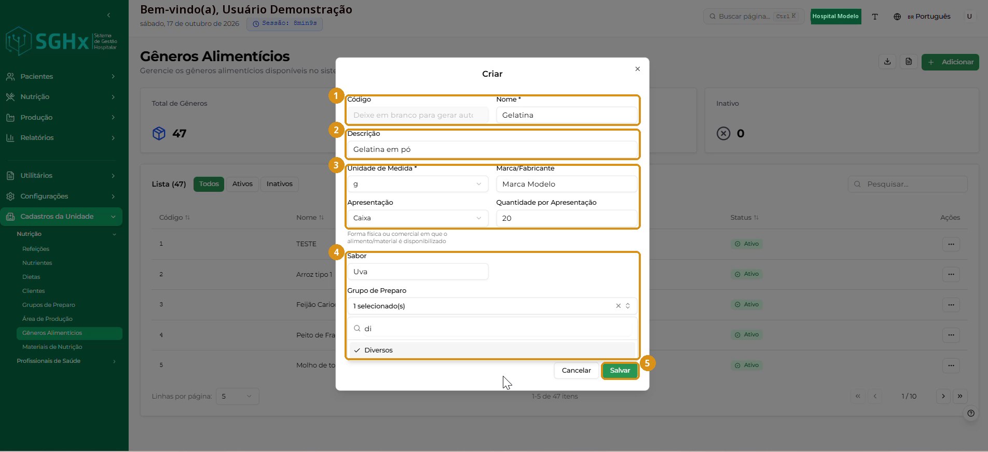Sort by Status column icon
The height and width of the screenshot is (452, 988).
click(756, 218)
